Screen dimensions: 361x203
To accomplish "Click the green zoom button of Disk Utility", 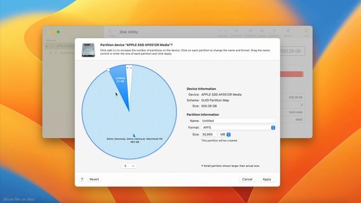I will 58,32.
